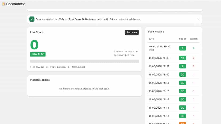The height and width of the screenshot is (124, 221).
Task: Select the 05/03/2026, 15:30 scan row
Action: click(173, 58)
